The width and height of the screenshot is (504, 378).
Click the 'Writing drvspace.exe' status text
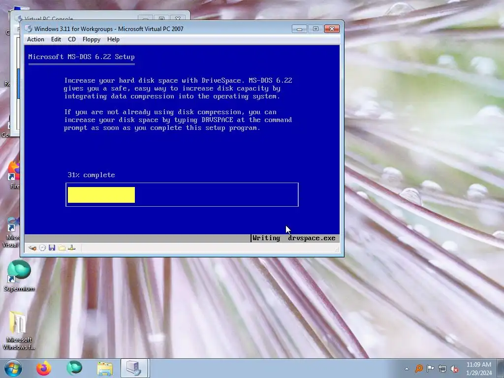(294, 238)
